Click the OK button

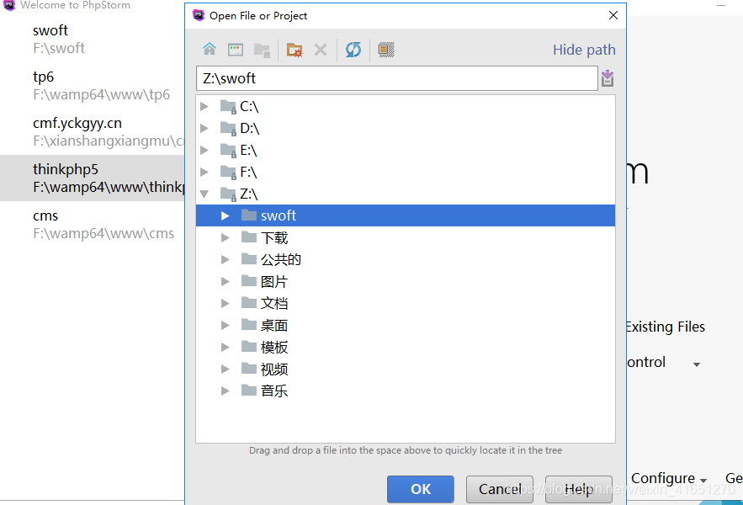(x=421, y=489)
